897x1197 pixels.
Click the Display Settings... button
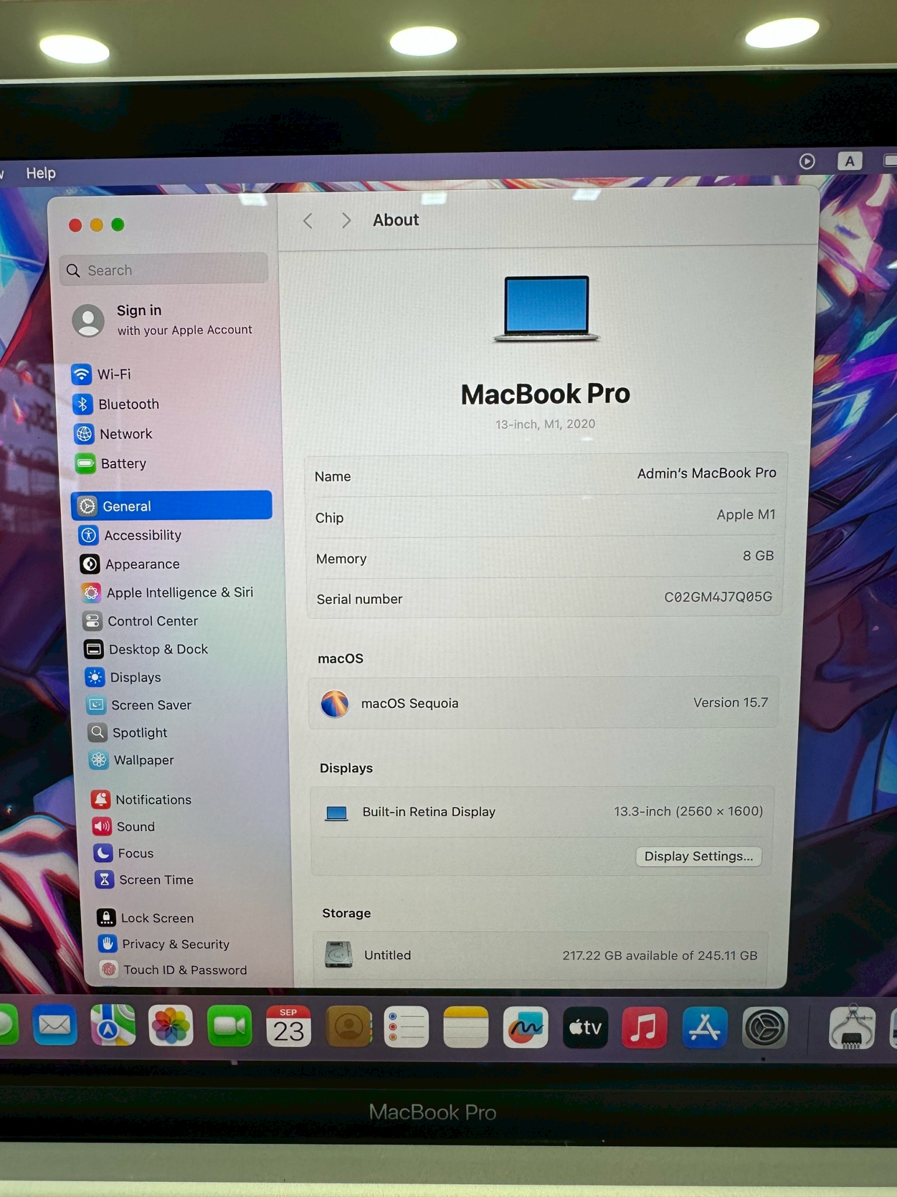point(698,856)
